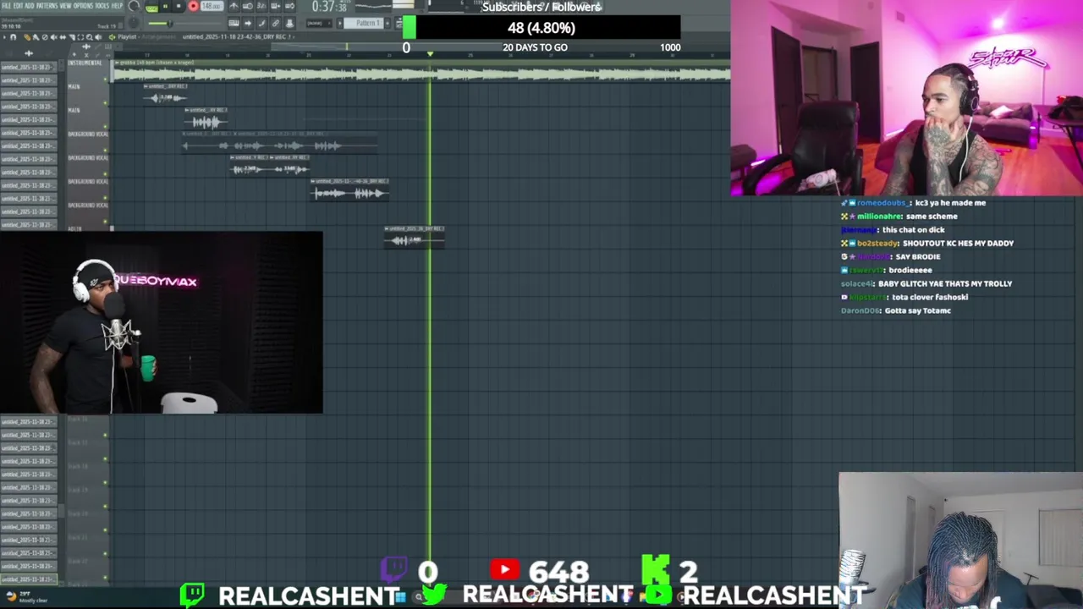Select the Paint brush tool in Playlist

pos(36,37)
